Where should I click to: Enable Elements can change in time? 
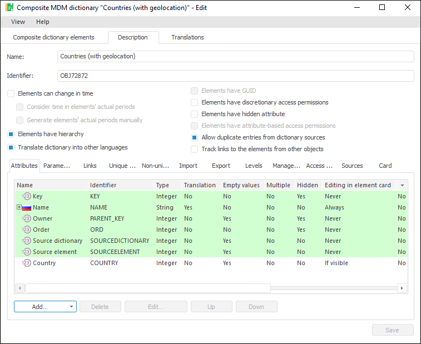[11, 93]
